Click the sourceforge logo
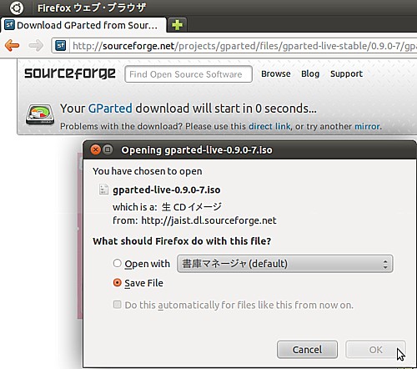The width and height of the screenshot is (417, 369). [70, 73]
